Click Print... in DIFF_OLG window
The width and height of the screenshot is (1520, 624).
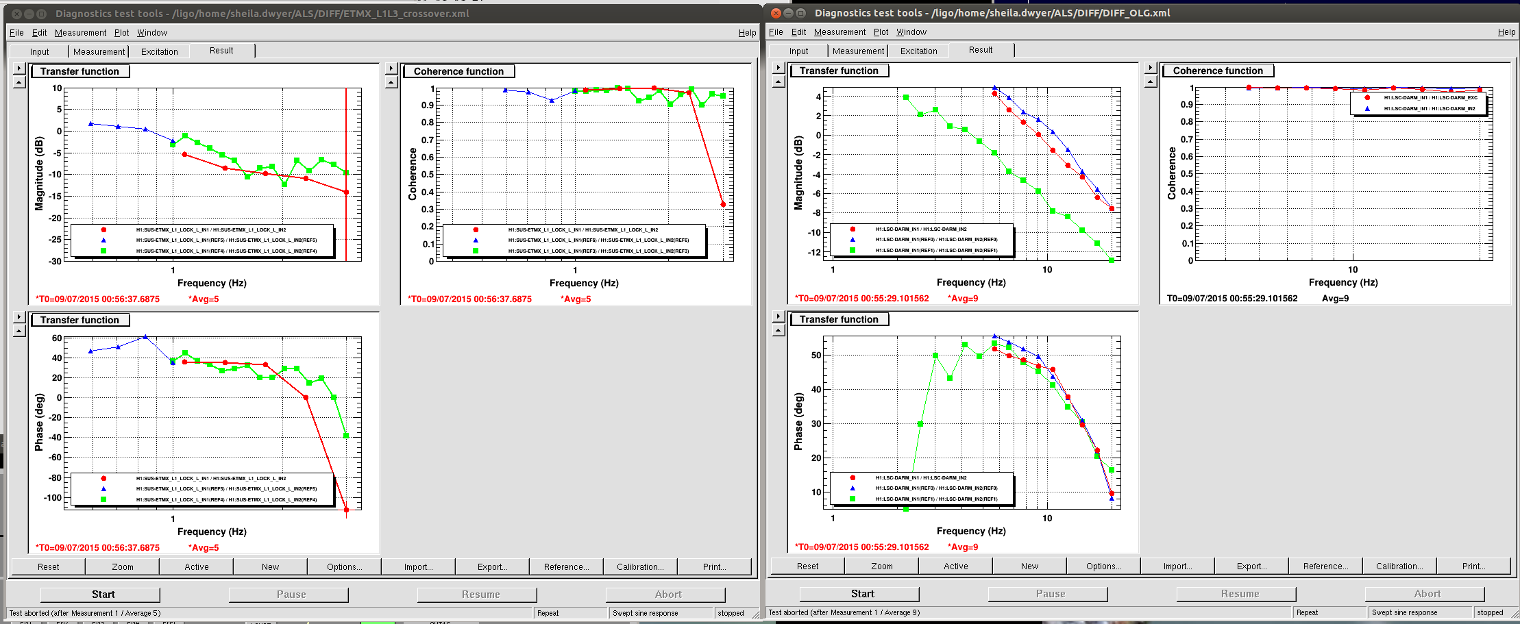click(1473, 566)
